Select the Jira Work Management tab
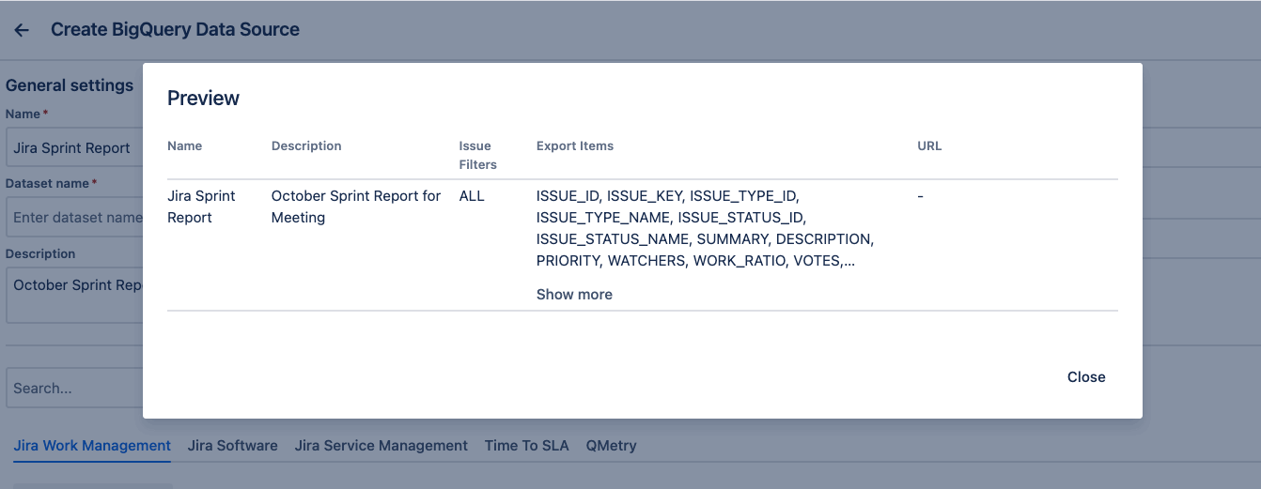The image size is (1261, 489). [x=92, y=446]
